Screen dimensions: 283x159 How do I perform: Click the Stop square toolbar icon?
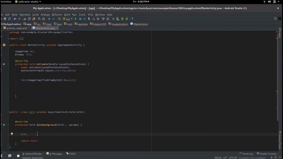[98, 19]
